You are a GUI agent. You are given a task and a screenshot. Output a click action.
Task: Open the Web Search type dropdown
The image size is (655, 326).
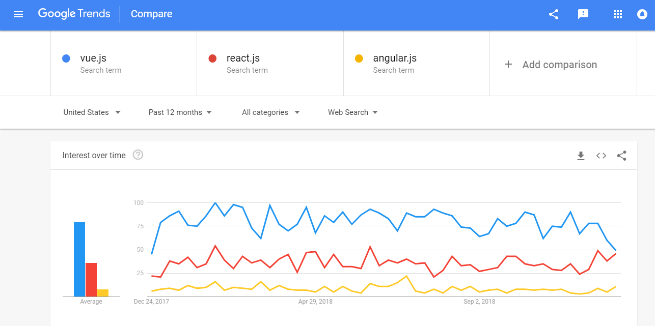point(352,112)
